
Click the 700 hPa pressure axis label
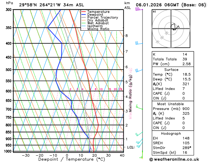[x=9, y=109]
